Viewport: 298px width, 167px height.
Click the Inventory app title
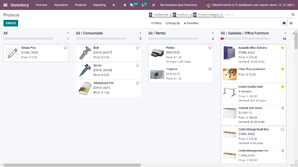[x=19, y=5]
